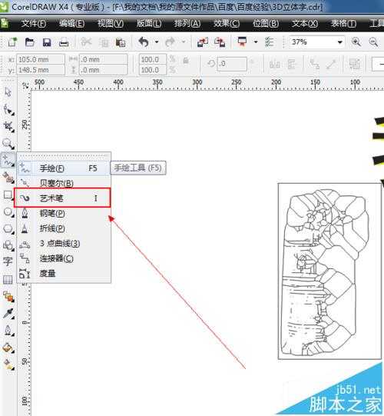
Task: Expand the zoom level 37% dropdown
Action: (x=339, y=42)
